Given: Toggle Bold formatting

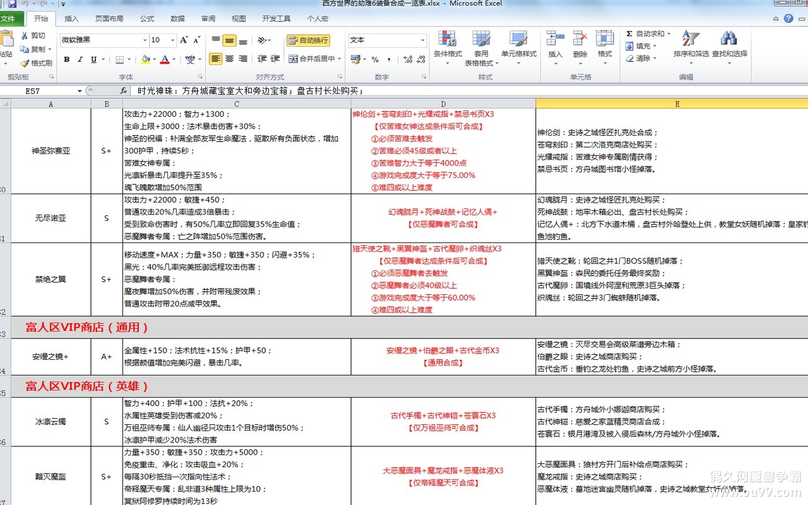Looking at the screenshot, I should tap(66, 59).
